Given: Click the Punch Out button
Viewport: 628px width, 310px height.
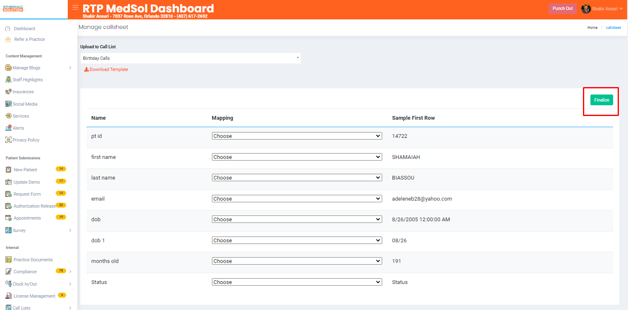Looking at the screenshot, I should pos(562,9).
